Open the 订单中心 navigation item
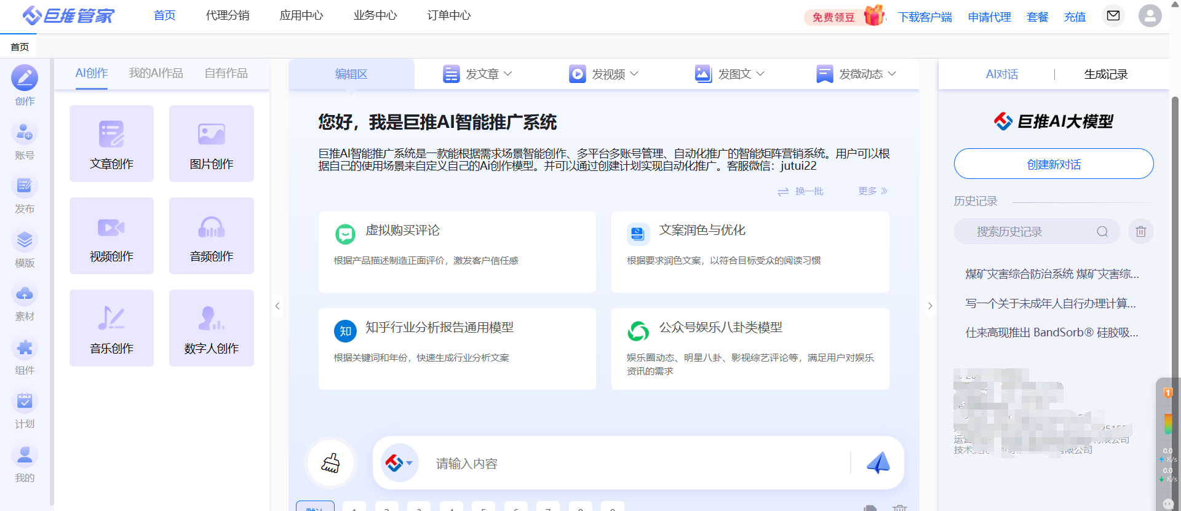 449,15
